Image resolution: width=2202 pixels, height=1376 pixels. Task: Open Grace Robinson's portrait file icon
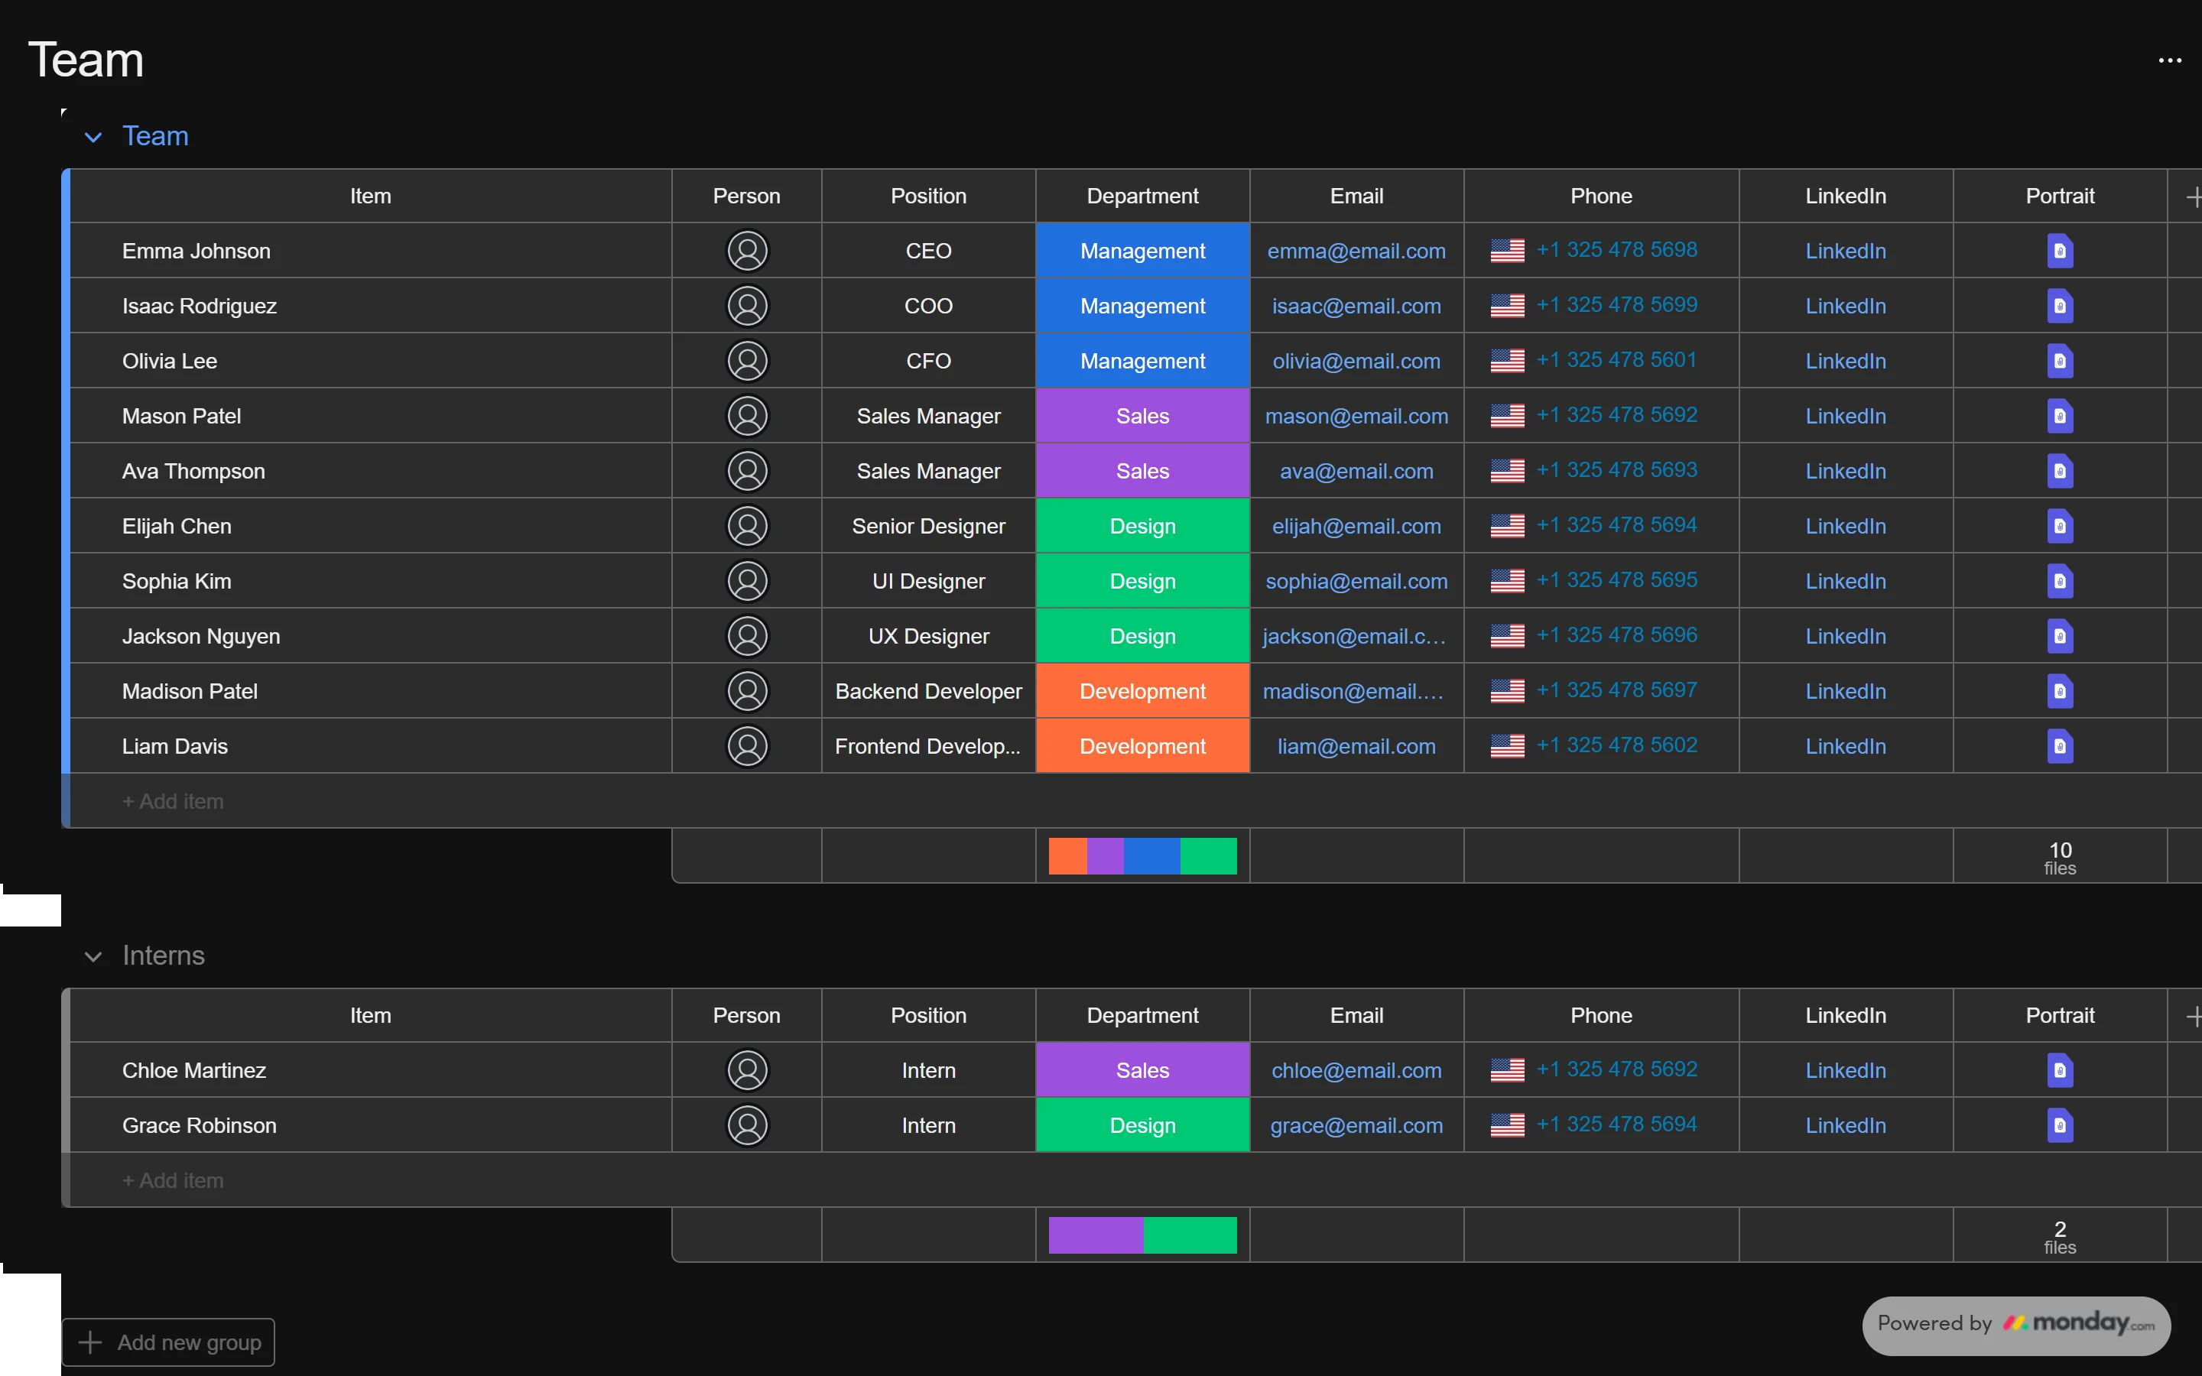(x=2060, y=1126)
